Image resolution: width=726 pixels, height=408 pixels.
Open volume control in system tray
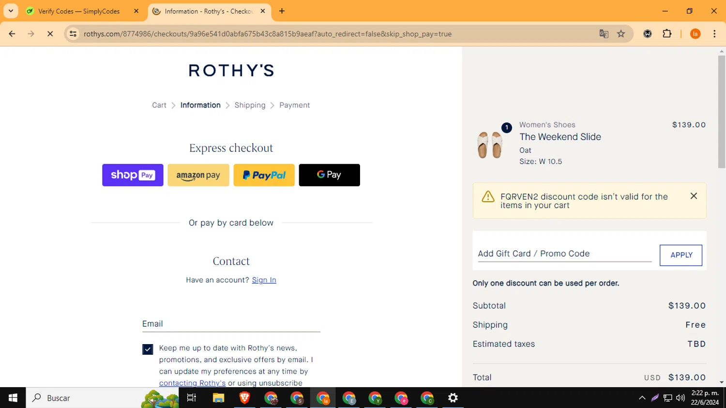(x=681, y=398)
